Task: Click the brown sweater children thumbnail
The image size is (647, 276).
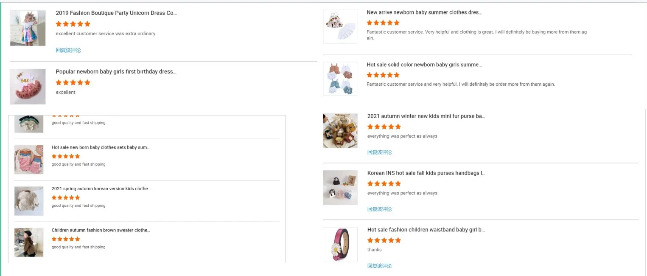Action: click(x=29, y=242)
